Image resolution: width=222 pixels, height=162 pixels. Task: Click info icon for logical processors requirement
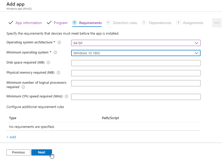(x=23, y=87)
